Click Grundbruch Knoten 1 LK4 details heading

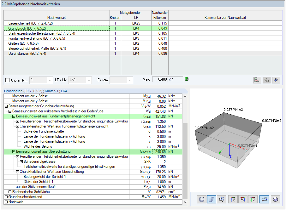(x=36, y=91)
